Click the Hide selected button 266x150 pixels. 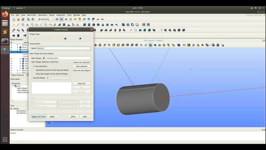[81, 66]
